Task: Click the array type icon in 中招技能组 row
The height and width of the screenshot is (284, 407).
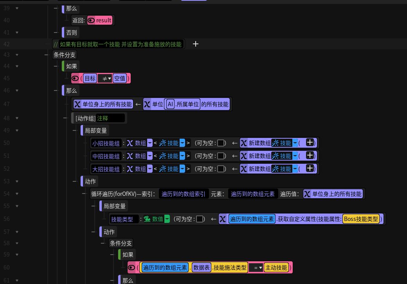Action: (x=130, y=156)
